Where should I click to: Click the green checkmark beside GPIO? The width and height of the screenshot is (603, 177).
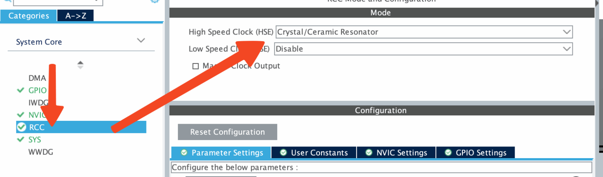(x=21, y=90)
